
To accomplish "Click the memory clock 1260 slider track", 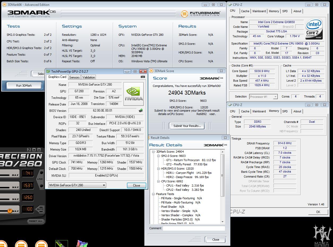I will (x=5, y=199).
